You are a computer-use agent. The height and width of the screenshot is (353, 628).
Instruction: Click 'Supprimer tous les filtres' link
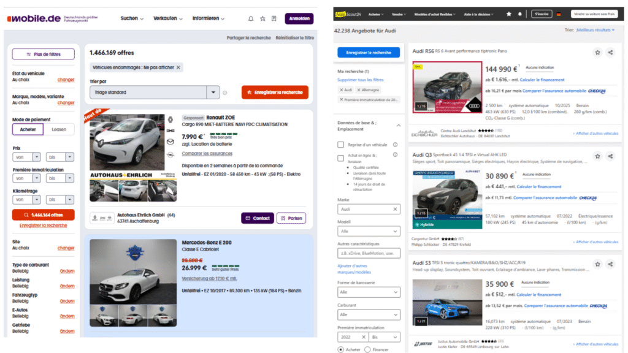click(361, 80)
